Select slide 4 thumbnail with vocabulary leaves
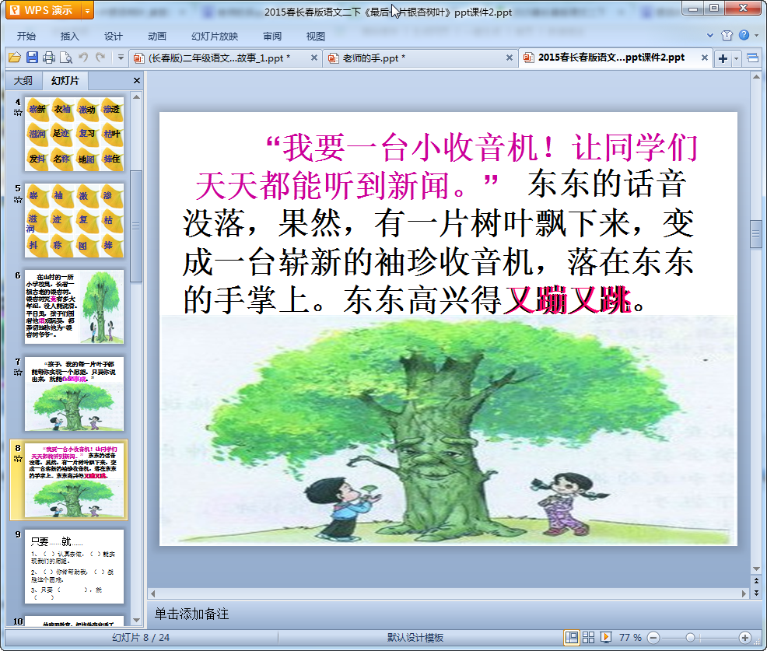Screen dimensions: 767x651 pos(75,134)
